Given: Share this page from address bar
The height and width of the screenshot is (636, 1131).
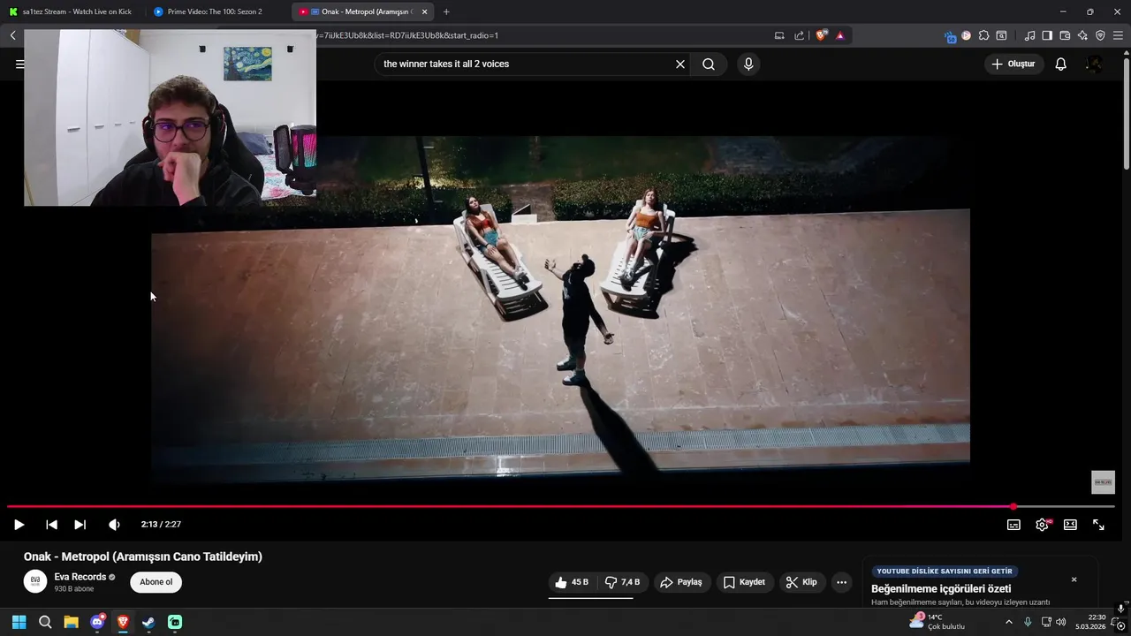Looking at the screenshot, I should (x=800, y=35).
